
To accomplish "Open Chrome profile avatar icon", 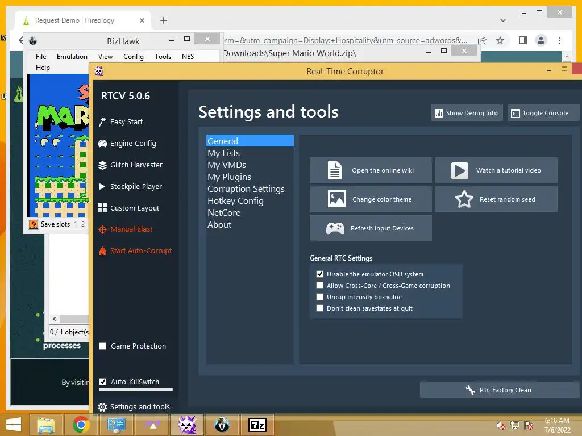I will point(541,40).
